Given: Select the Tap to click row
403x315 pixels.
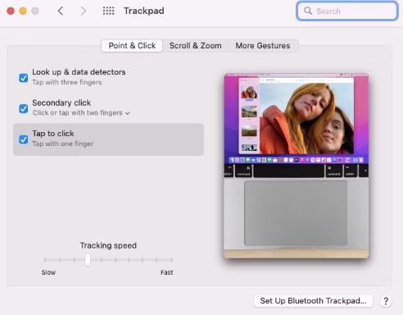Looking at the screenshot, I should [x=108, y=139].
